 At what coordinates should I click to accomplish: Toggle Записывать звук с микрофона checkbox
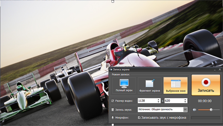(139, 118)
